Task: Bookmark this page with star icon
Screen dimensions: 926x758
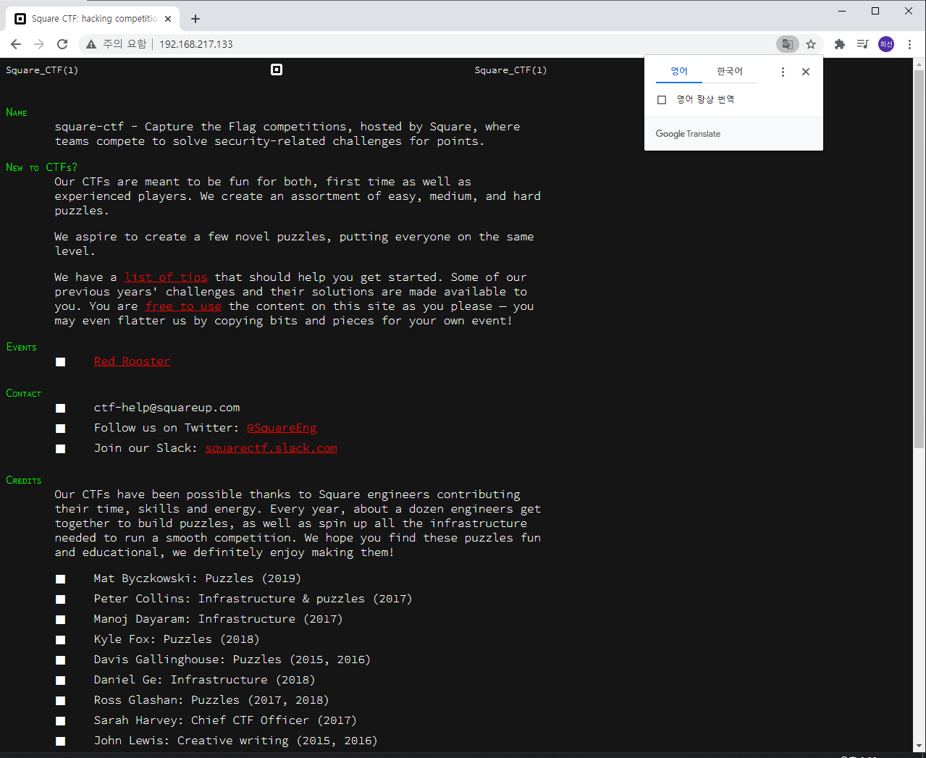Action: point(811,44)
